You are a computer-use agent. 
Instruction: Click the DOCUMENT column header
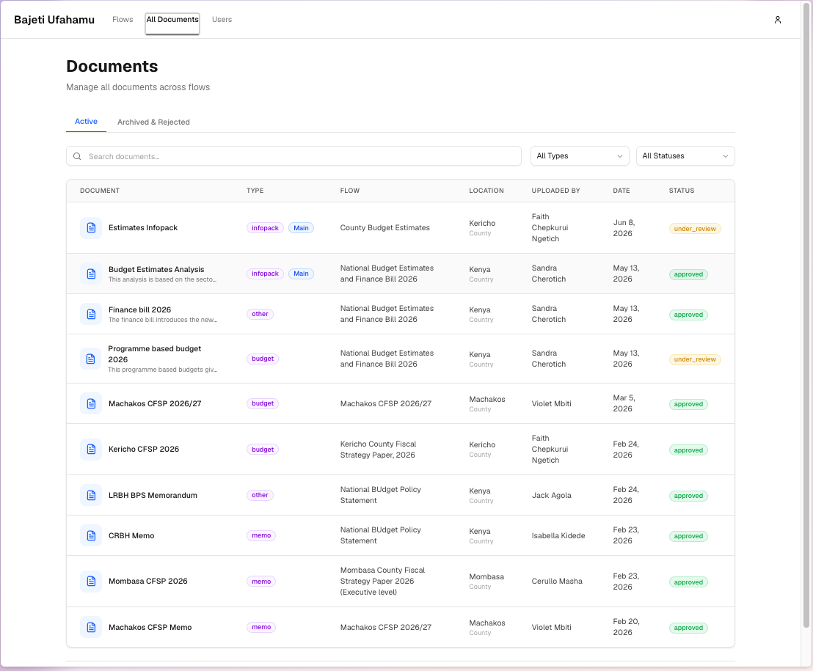(100, 191)
